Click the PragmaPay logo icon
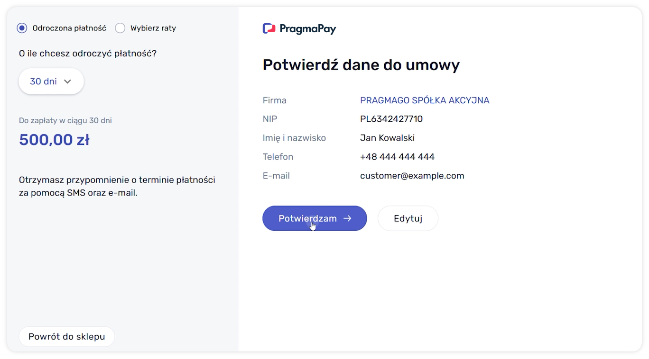The height and width of the screenshot is (359, 649). [269, 29]
